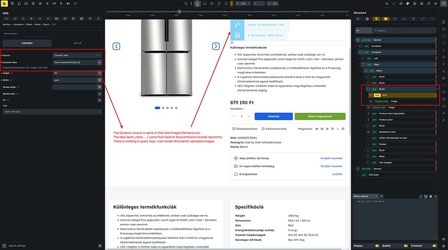Open the color palette icon in the top right toolbar
The image size is (448, 250).
408,3
